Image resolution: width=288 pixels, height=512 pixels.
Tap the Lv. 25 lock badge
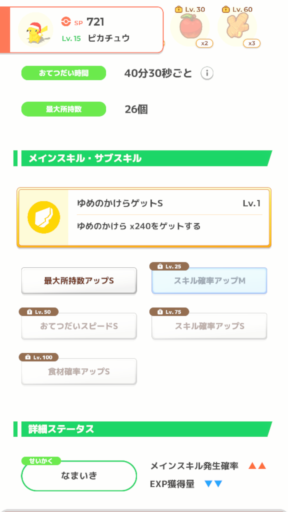[x=169, y=266]
